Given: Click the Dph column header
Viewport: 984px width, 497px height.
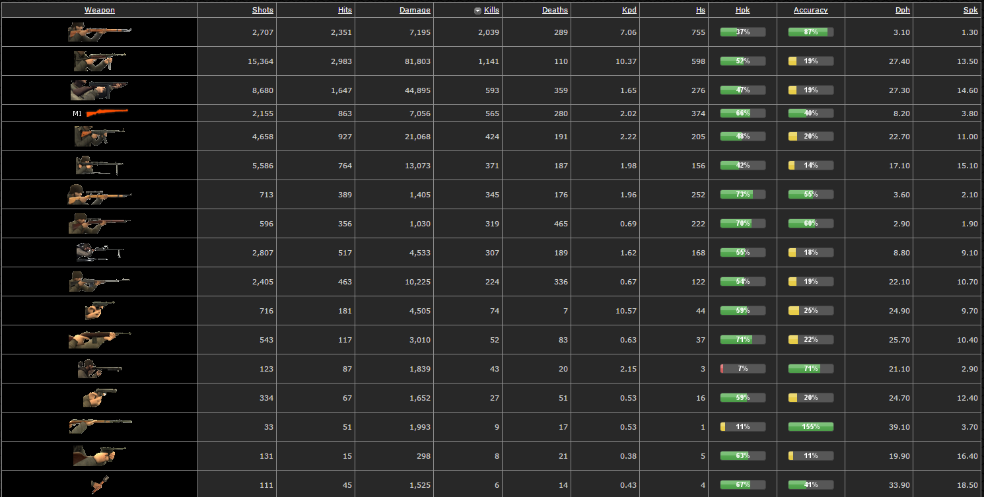Looking at the screenshot, I should tap(903, 10).
